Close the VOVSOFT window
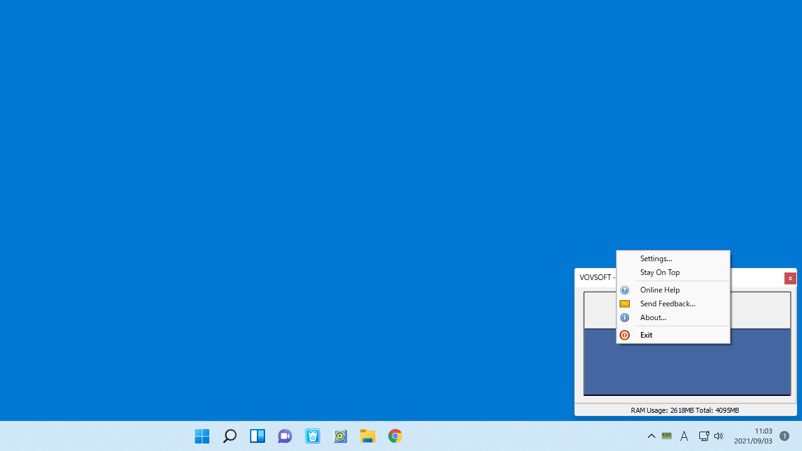Image resolution: width=802 pixels, height=451 pixels. [x=790, y=278]
